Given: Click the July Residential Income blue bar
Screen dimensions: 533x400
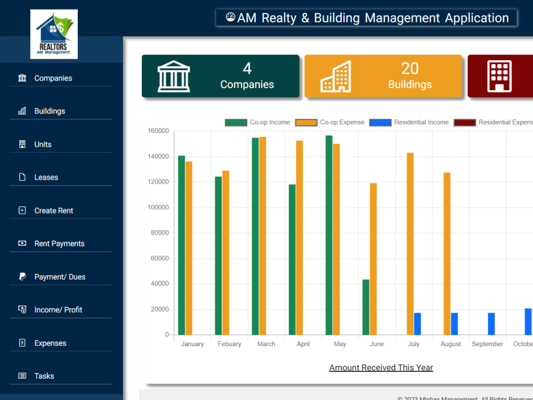Looking at the screenshot, I should pos(417,324).
